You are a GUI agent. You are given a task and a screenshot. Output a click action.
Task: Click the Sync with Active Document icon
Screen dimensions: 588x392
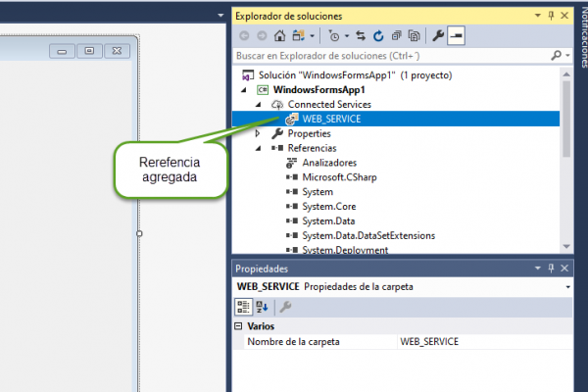pyautogui.click(x=361, y=35)
